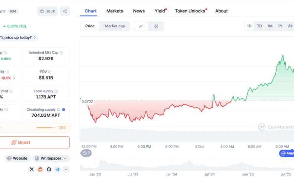The image size is (294, 177).
Task: Switch chart to Market cap view
Action: [x=115, y=26]
